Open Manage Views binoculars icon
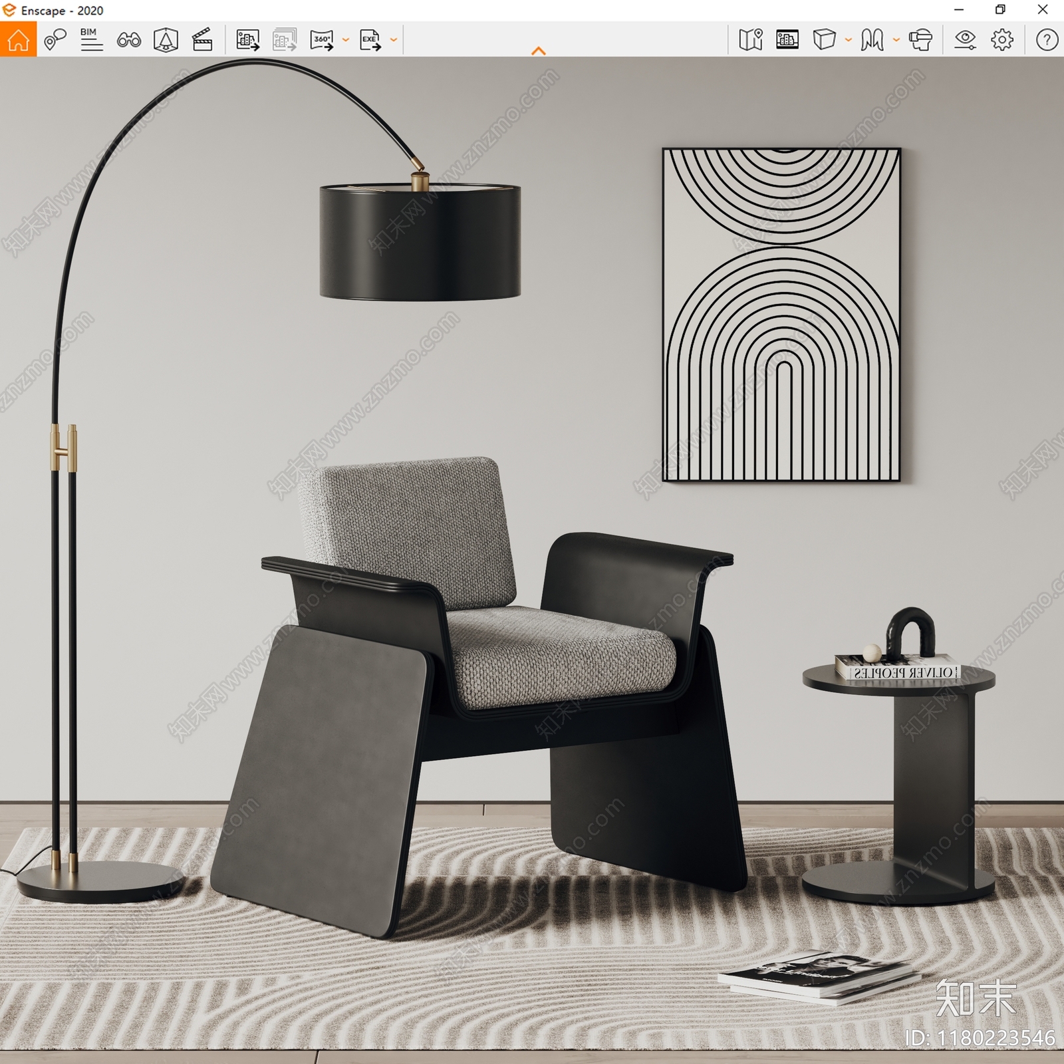Screen dimensions: 1064x1064 pyautogui.click(x=128, y=40)
